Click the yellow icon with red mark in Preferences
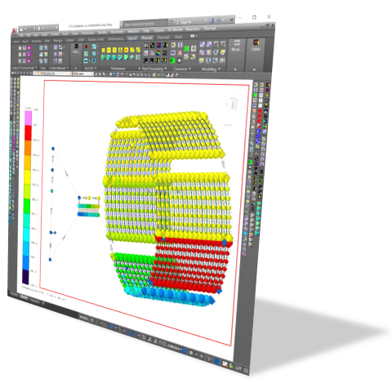 point(126,50)
